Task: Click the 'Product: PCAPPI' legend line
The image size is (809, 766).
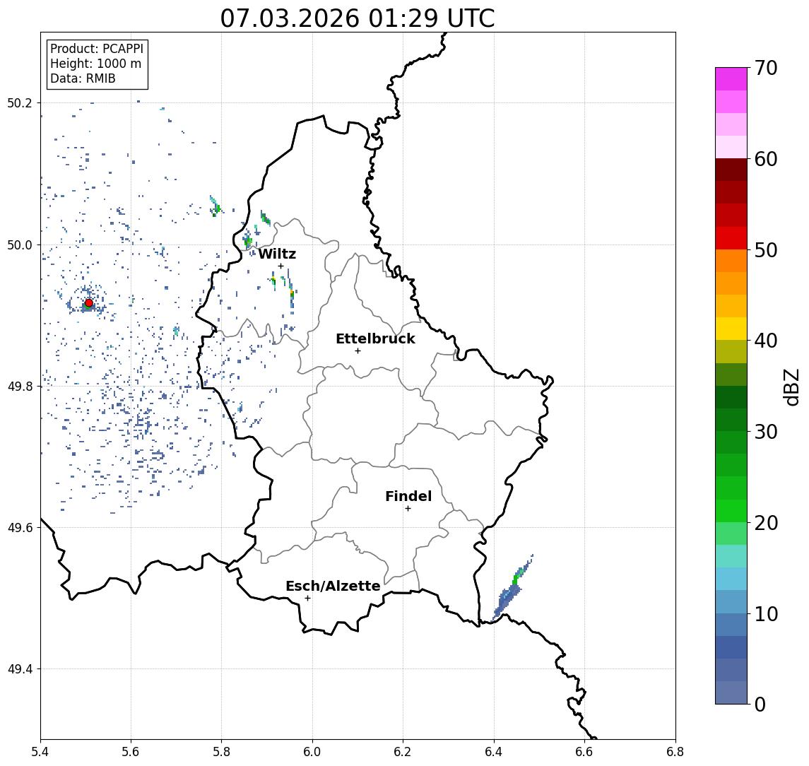Action: pyautogui.click(x=97, y=49)
